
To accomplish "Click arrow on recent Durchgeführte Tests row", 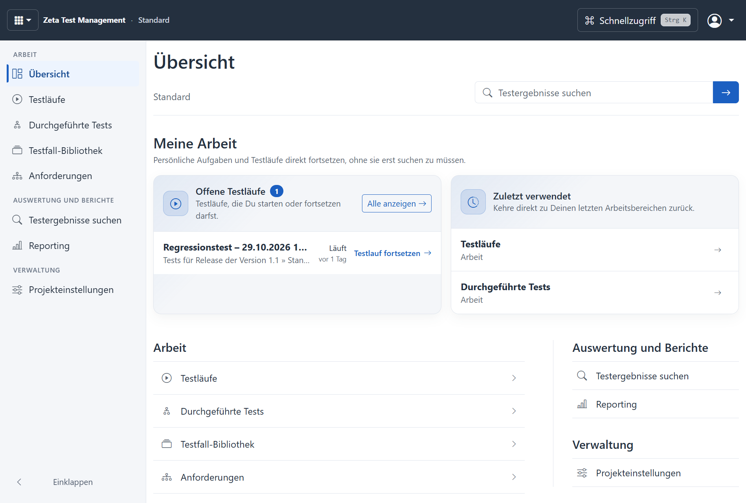I will click(x=718, y=293).
